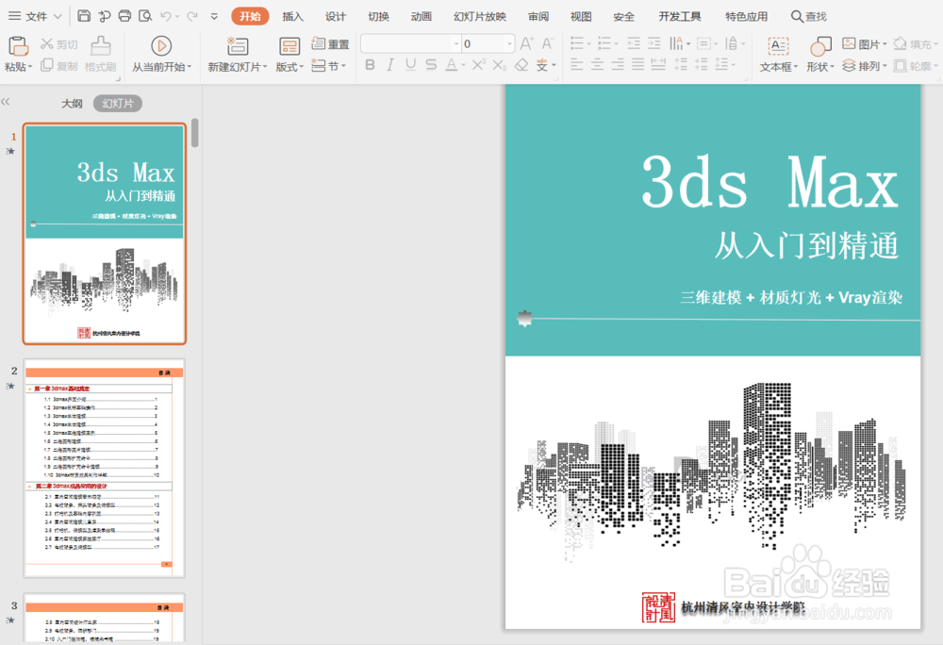The image size is (943, 645).
Task: Open the numbered list style dropdown arrow
Action: [617, 44]
